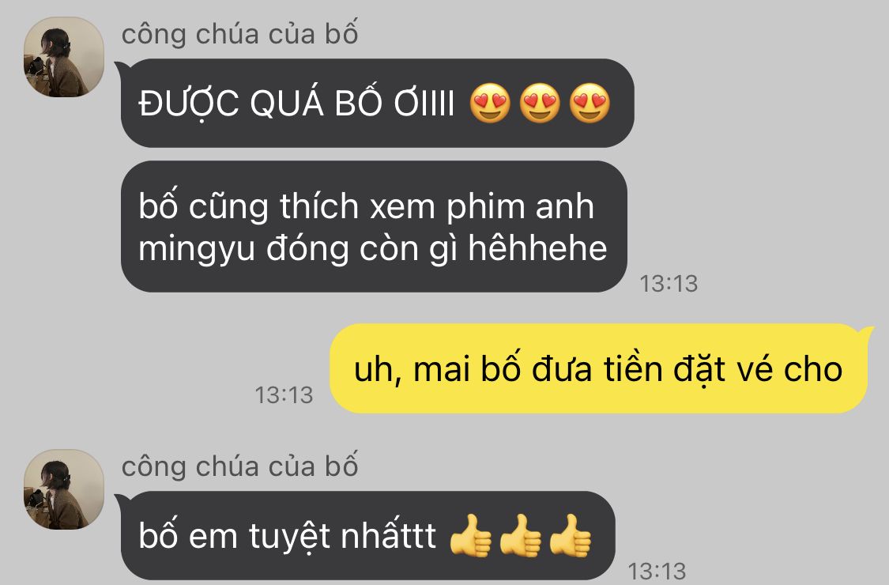889x585 pixels.
Task: Click the middle thumbs-up emoji
Action: pos(521,536)
